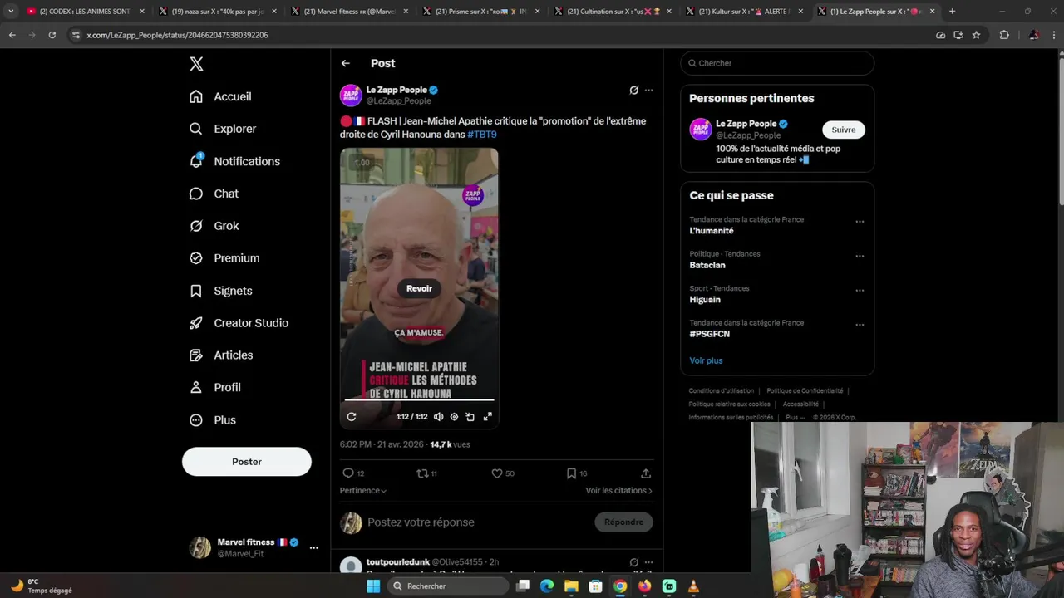Follow Le Zapp People with Suivre

tap(844, 130)
